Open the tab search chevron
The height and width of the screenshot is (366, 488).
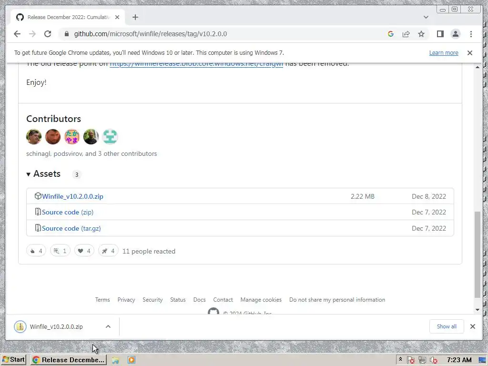click(x=426, y=17)
